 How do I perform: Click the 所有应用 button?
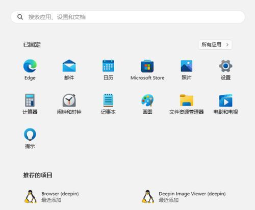tap(215, 45)
